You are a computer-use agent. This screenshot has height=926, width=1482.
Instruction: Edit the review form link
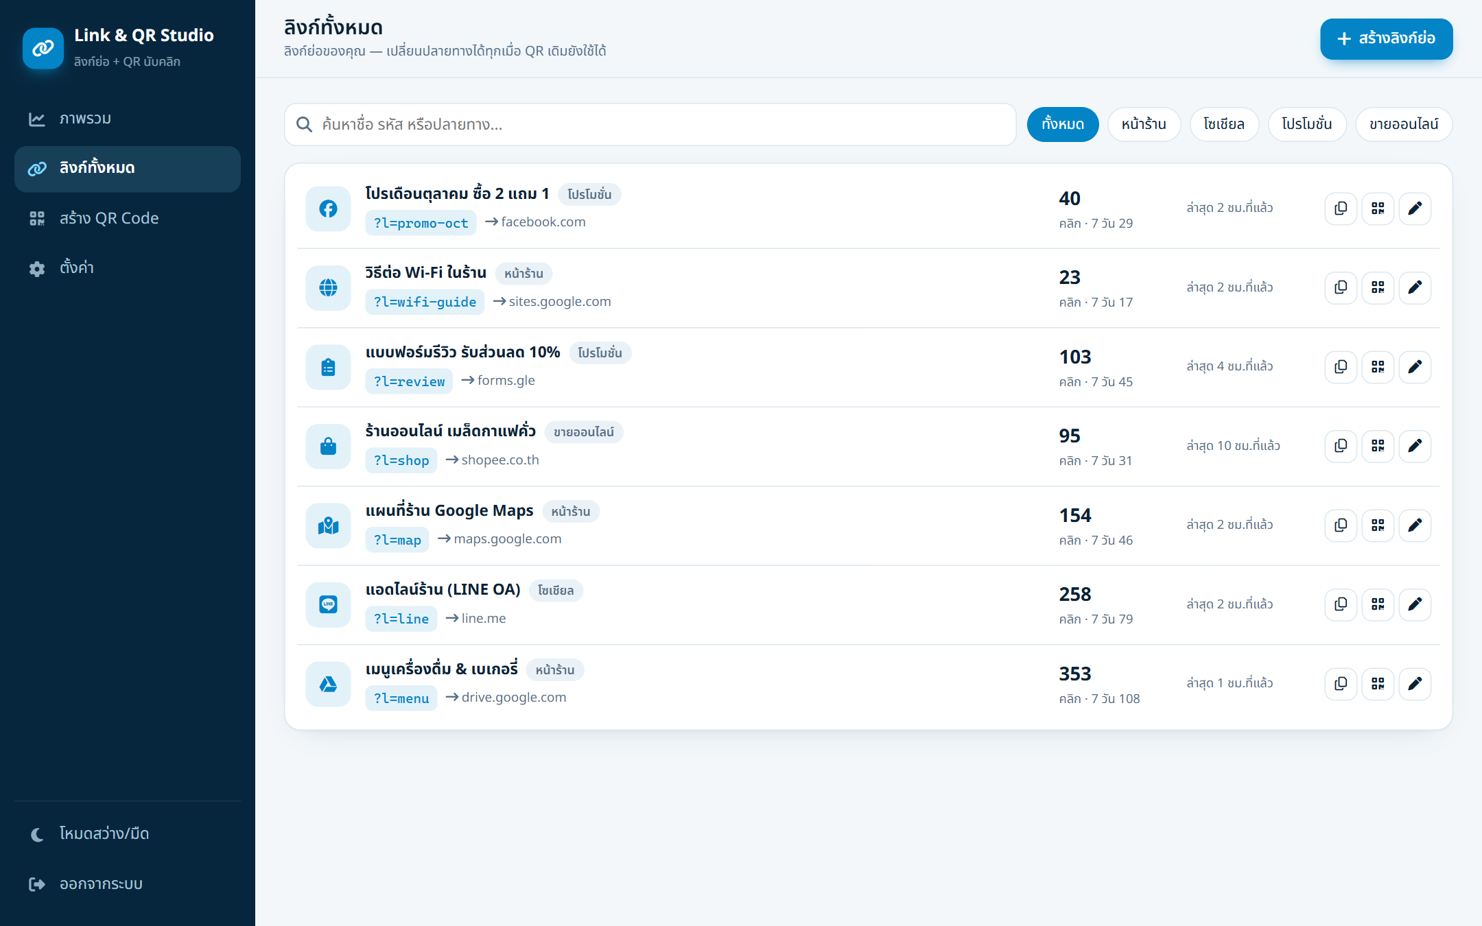coord(1415,367)
